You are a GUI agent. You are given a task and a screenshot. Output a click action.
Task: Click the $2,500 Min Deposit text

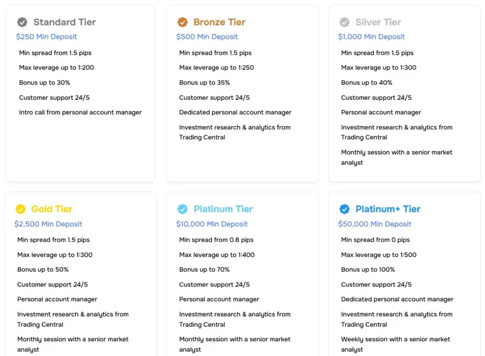click(48, 224)
